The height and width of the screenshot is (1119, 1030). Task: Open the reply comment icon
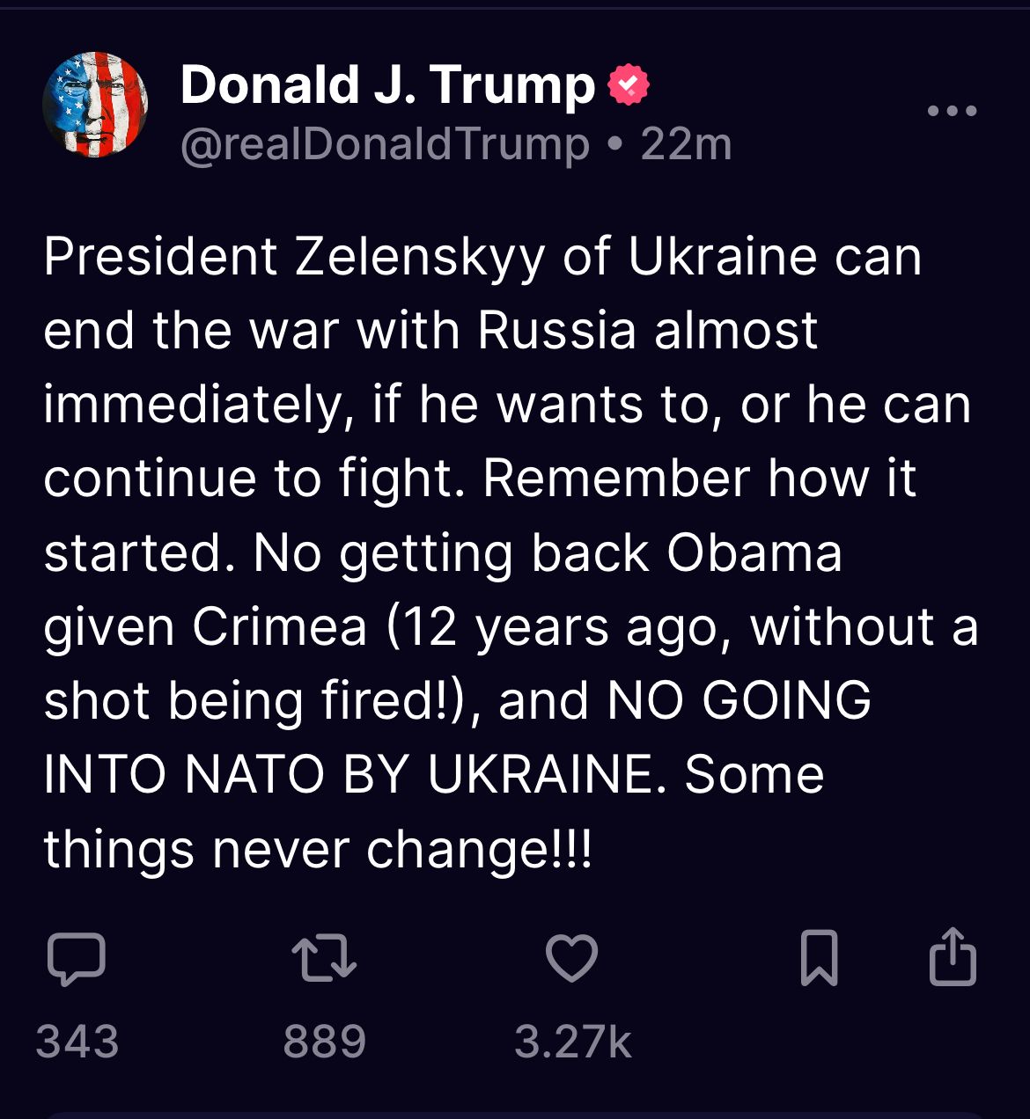coord(77,958)
